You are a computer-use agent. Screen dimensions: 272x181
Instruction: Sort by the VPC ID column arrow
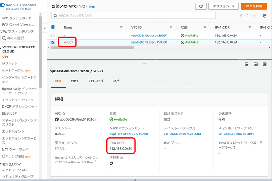(171, 27)
